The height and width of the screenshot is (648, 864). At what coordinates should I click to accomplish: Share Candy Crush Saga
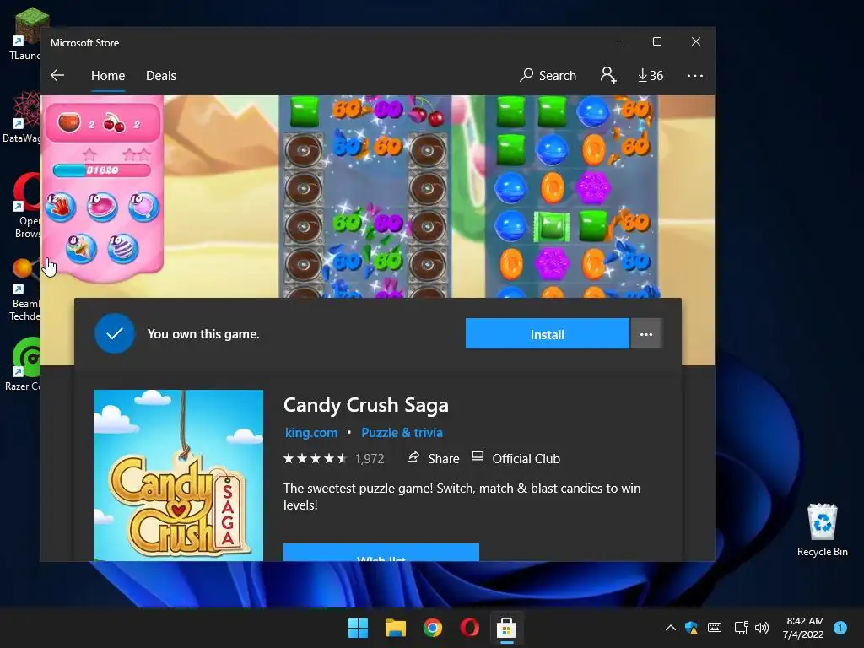click(x=433, y=458)
